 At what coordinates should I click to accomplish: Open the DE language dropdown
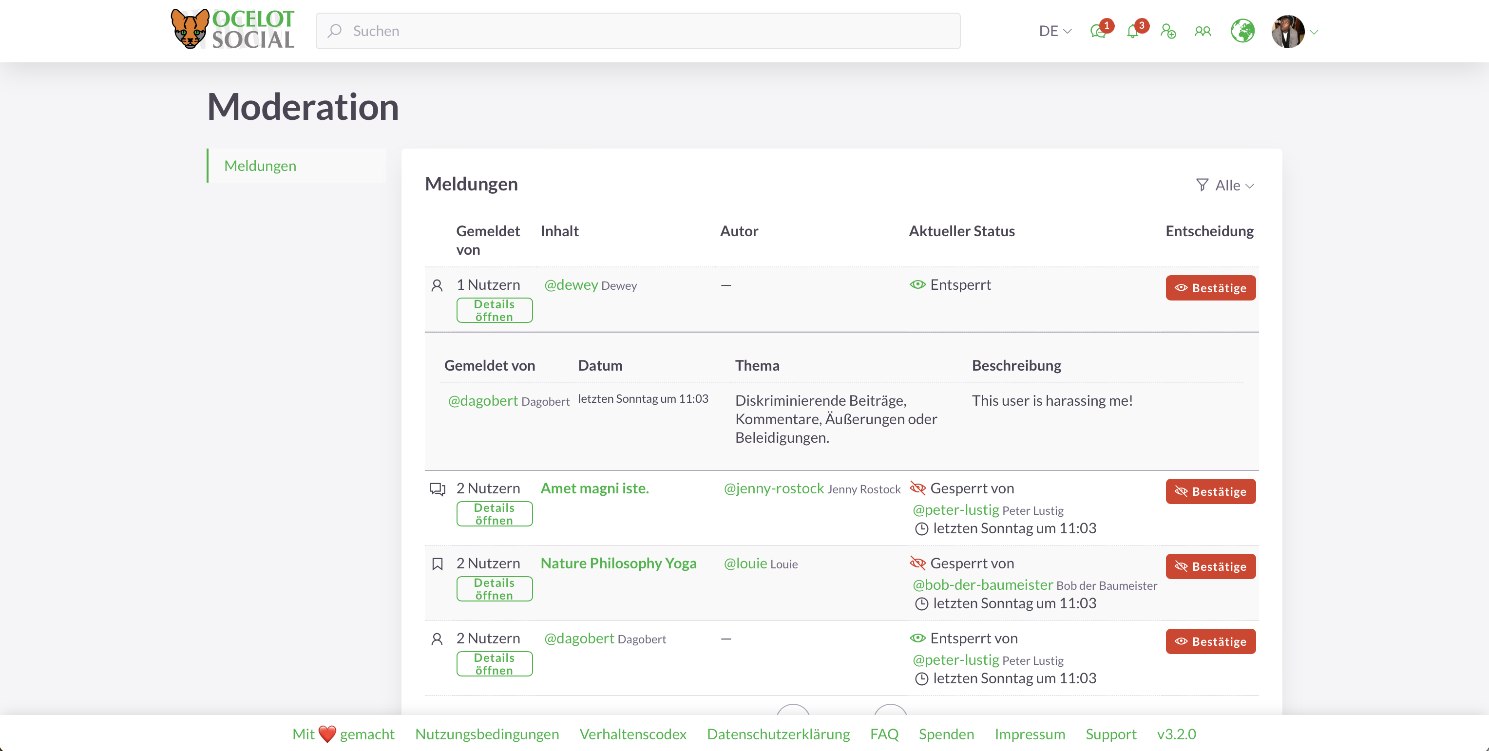coord(1055,31)
